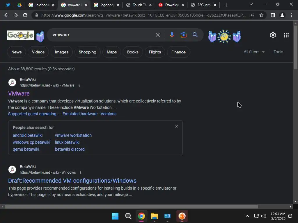Click the horizontal page scrollbar
This screenshot has width=298, height=223.
(131, 206)
